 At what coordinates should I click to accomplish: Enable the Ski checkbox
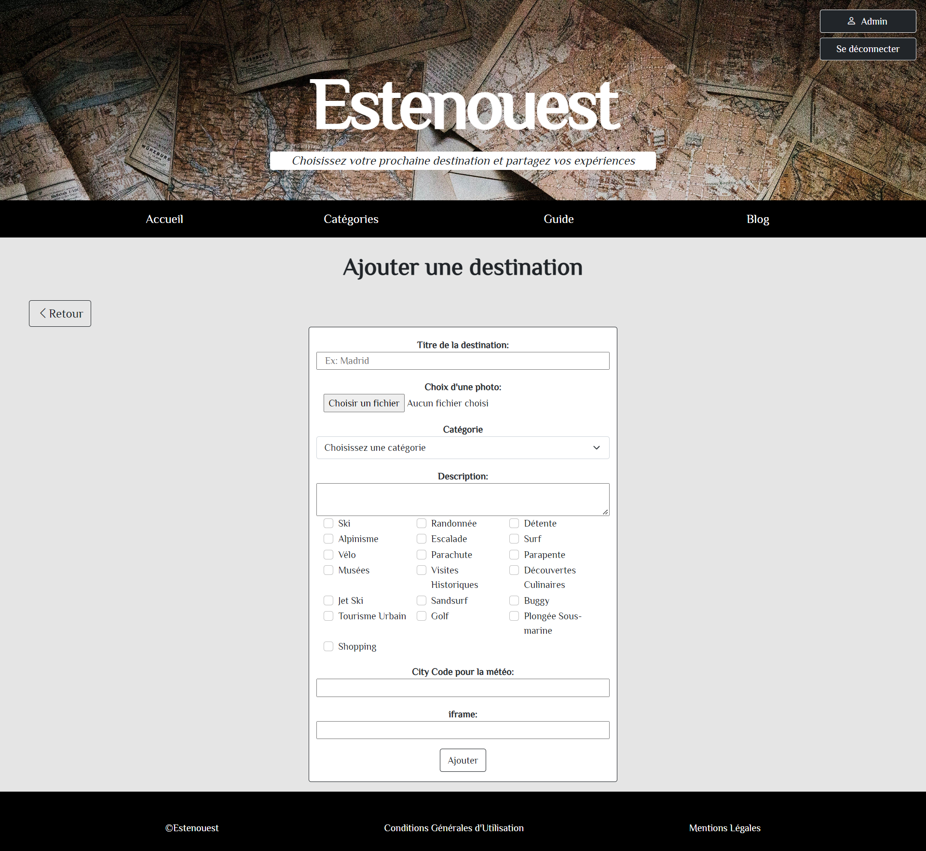click(x=328, y=523)
